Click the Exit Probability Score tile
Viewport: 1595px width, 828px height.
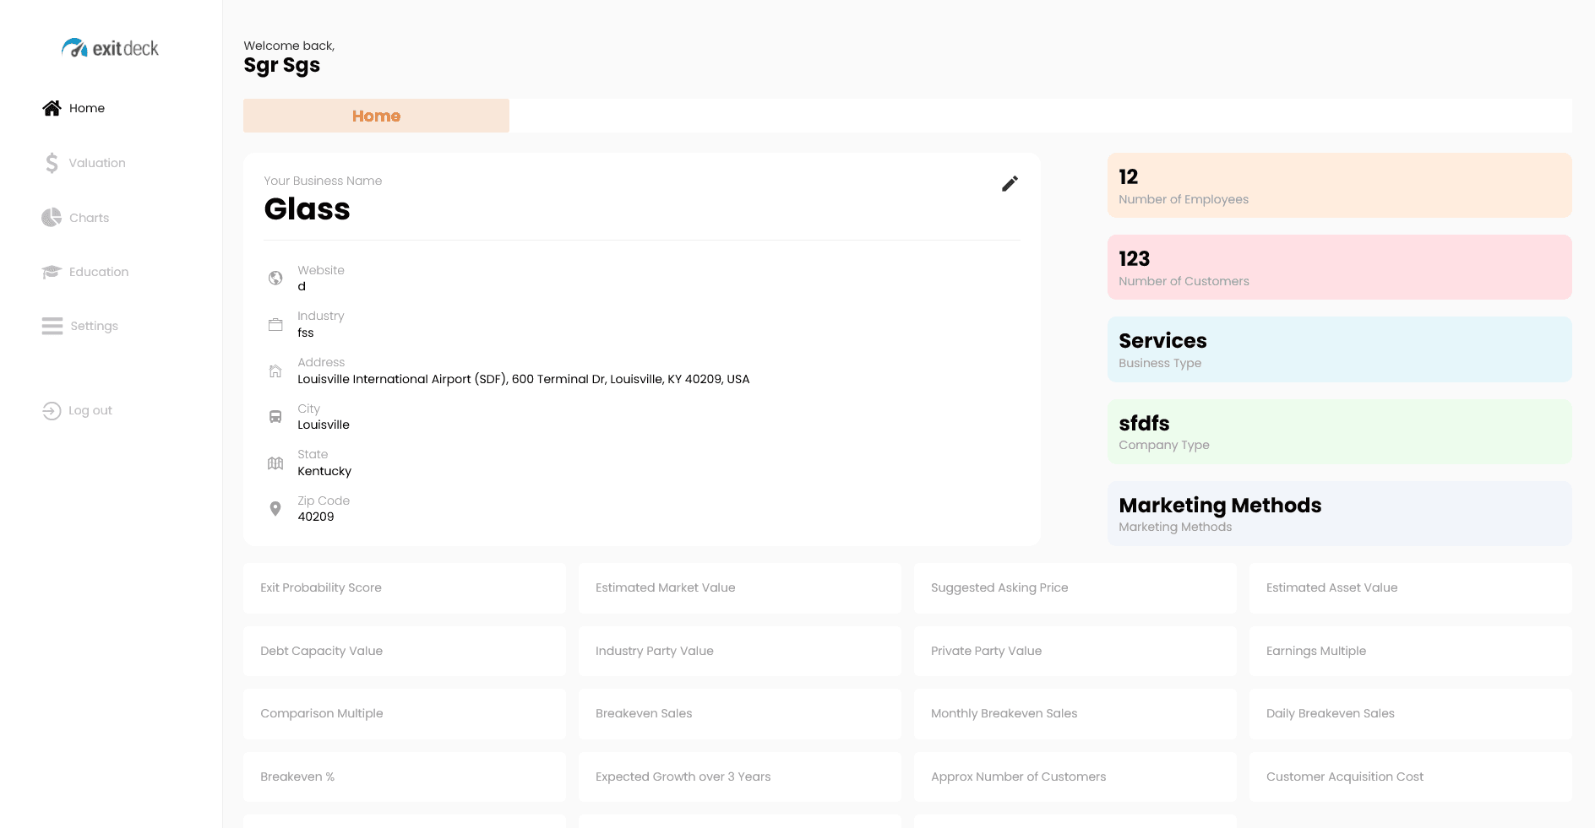405,588
